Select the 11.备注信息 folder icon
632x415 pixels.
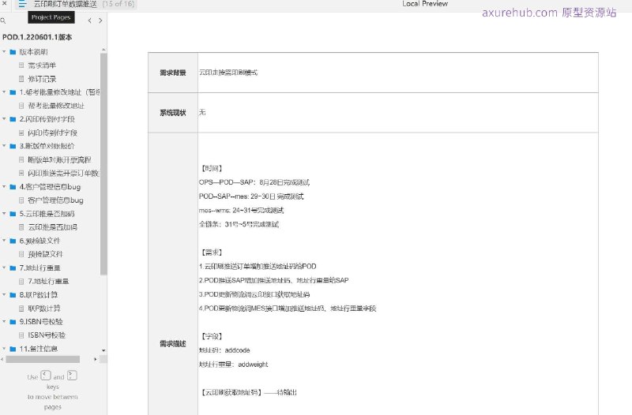13,349
